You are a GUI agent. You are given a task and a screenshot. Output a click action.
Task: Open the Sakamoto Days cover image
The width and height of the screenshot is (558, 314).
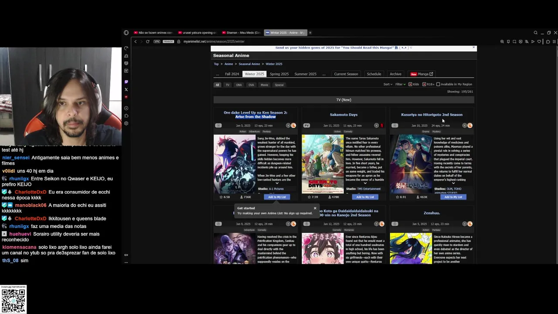coord(323,164)
